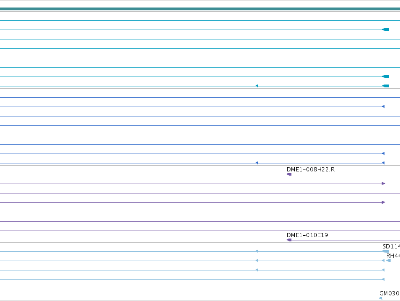Image resolution: width=400 pixels, height=301 pixels.
Task: Select the light-blue box under the SD114 label
Action: (386, 251)
